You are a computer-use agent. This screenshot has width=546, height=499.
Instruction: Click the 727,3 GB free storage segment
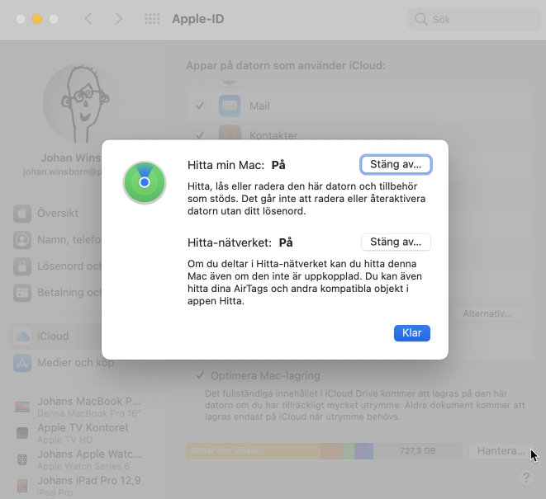[417, 451]
